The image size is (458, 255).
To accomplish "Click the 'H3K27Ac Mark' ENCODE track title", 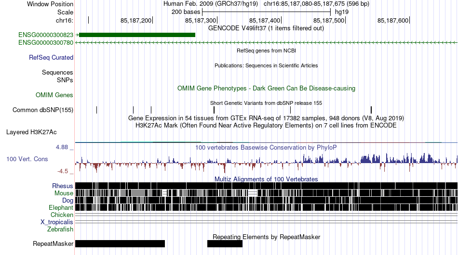I will point(266,126).
